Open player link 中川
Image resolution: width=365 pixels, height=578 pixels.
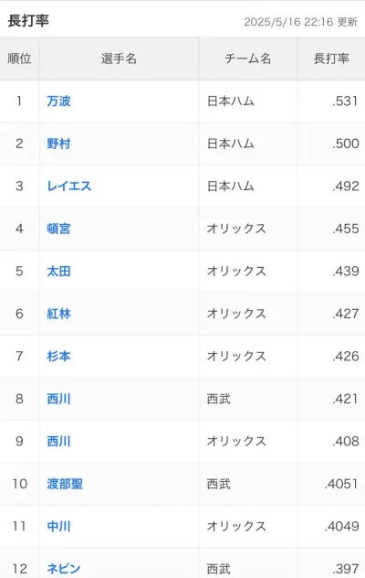coord(58,526)
